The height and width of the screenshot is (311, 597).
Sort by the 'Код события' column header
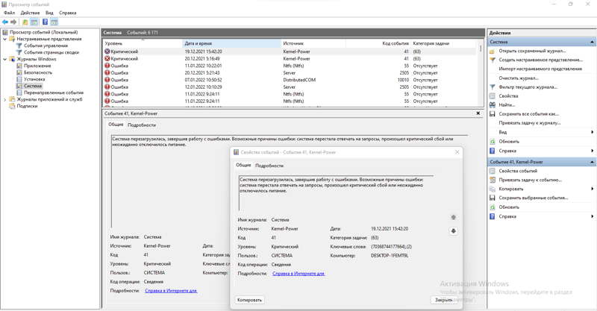tap(378, 43)
